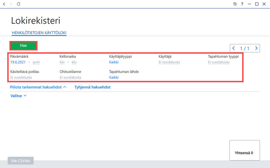Go to previous results page arrow
The width and height of the screenshot is (270, 168).
pyautogui.click(x=234, y=48)
